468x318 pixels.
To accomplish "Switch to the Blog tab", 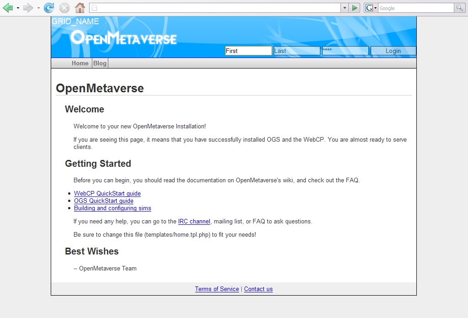I will pyautogui.click(x=100, y=63).
